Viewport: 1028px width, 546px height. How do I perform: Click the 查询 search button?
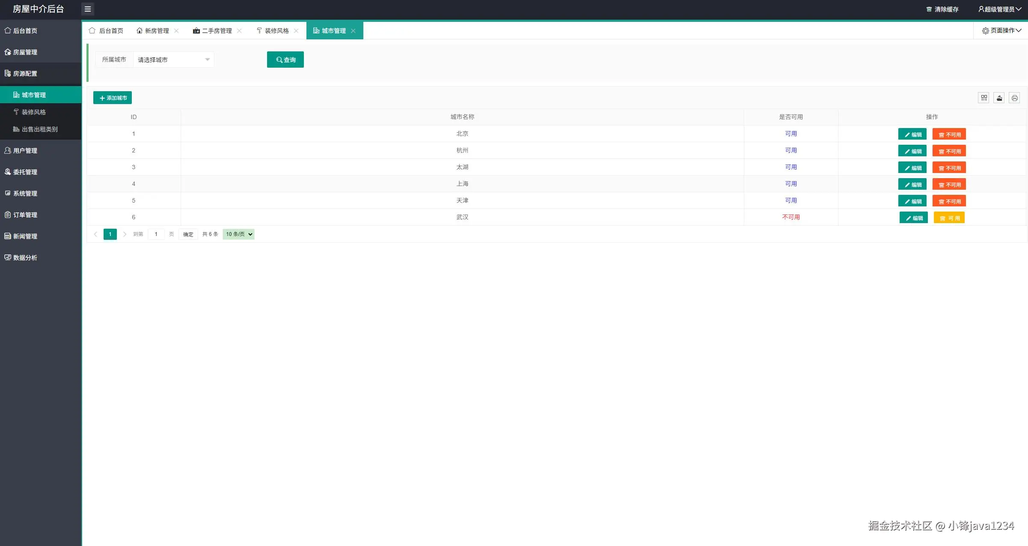point(285,60)
